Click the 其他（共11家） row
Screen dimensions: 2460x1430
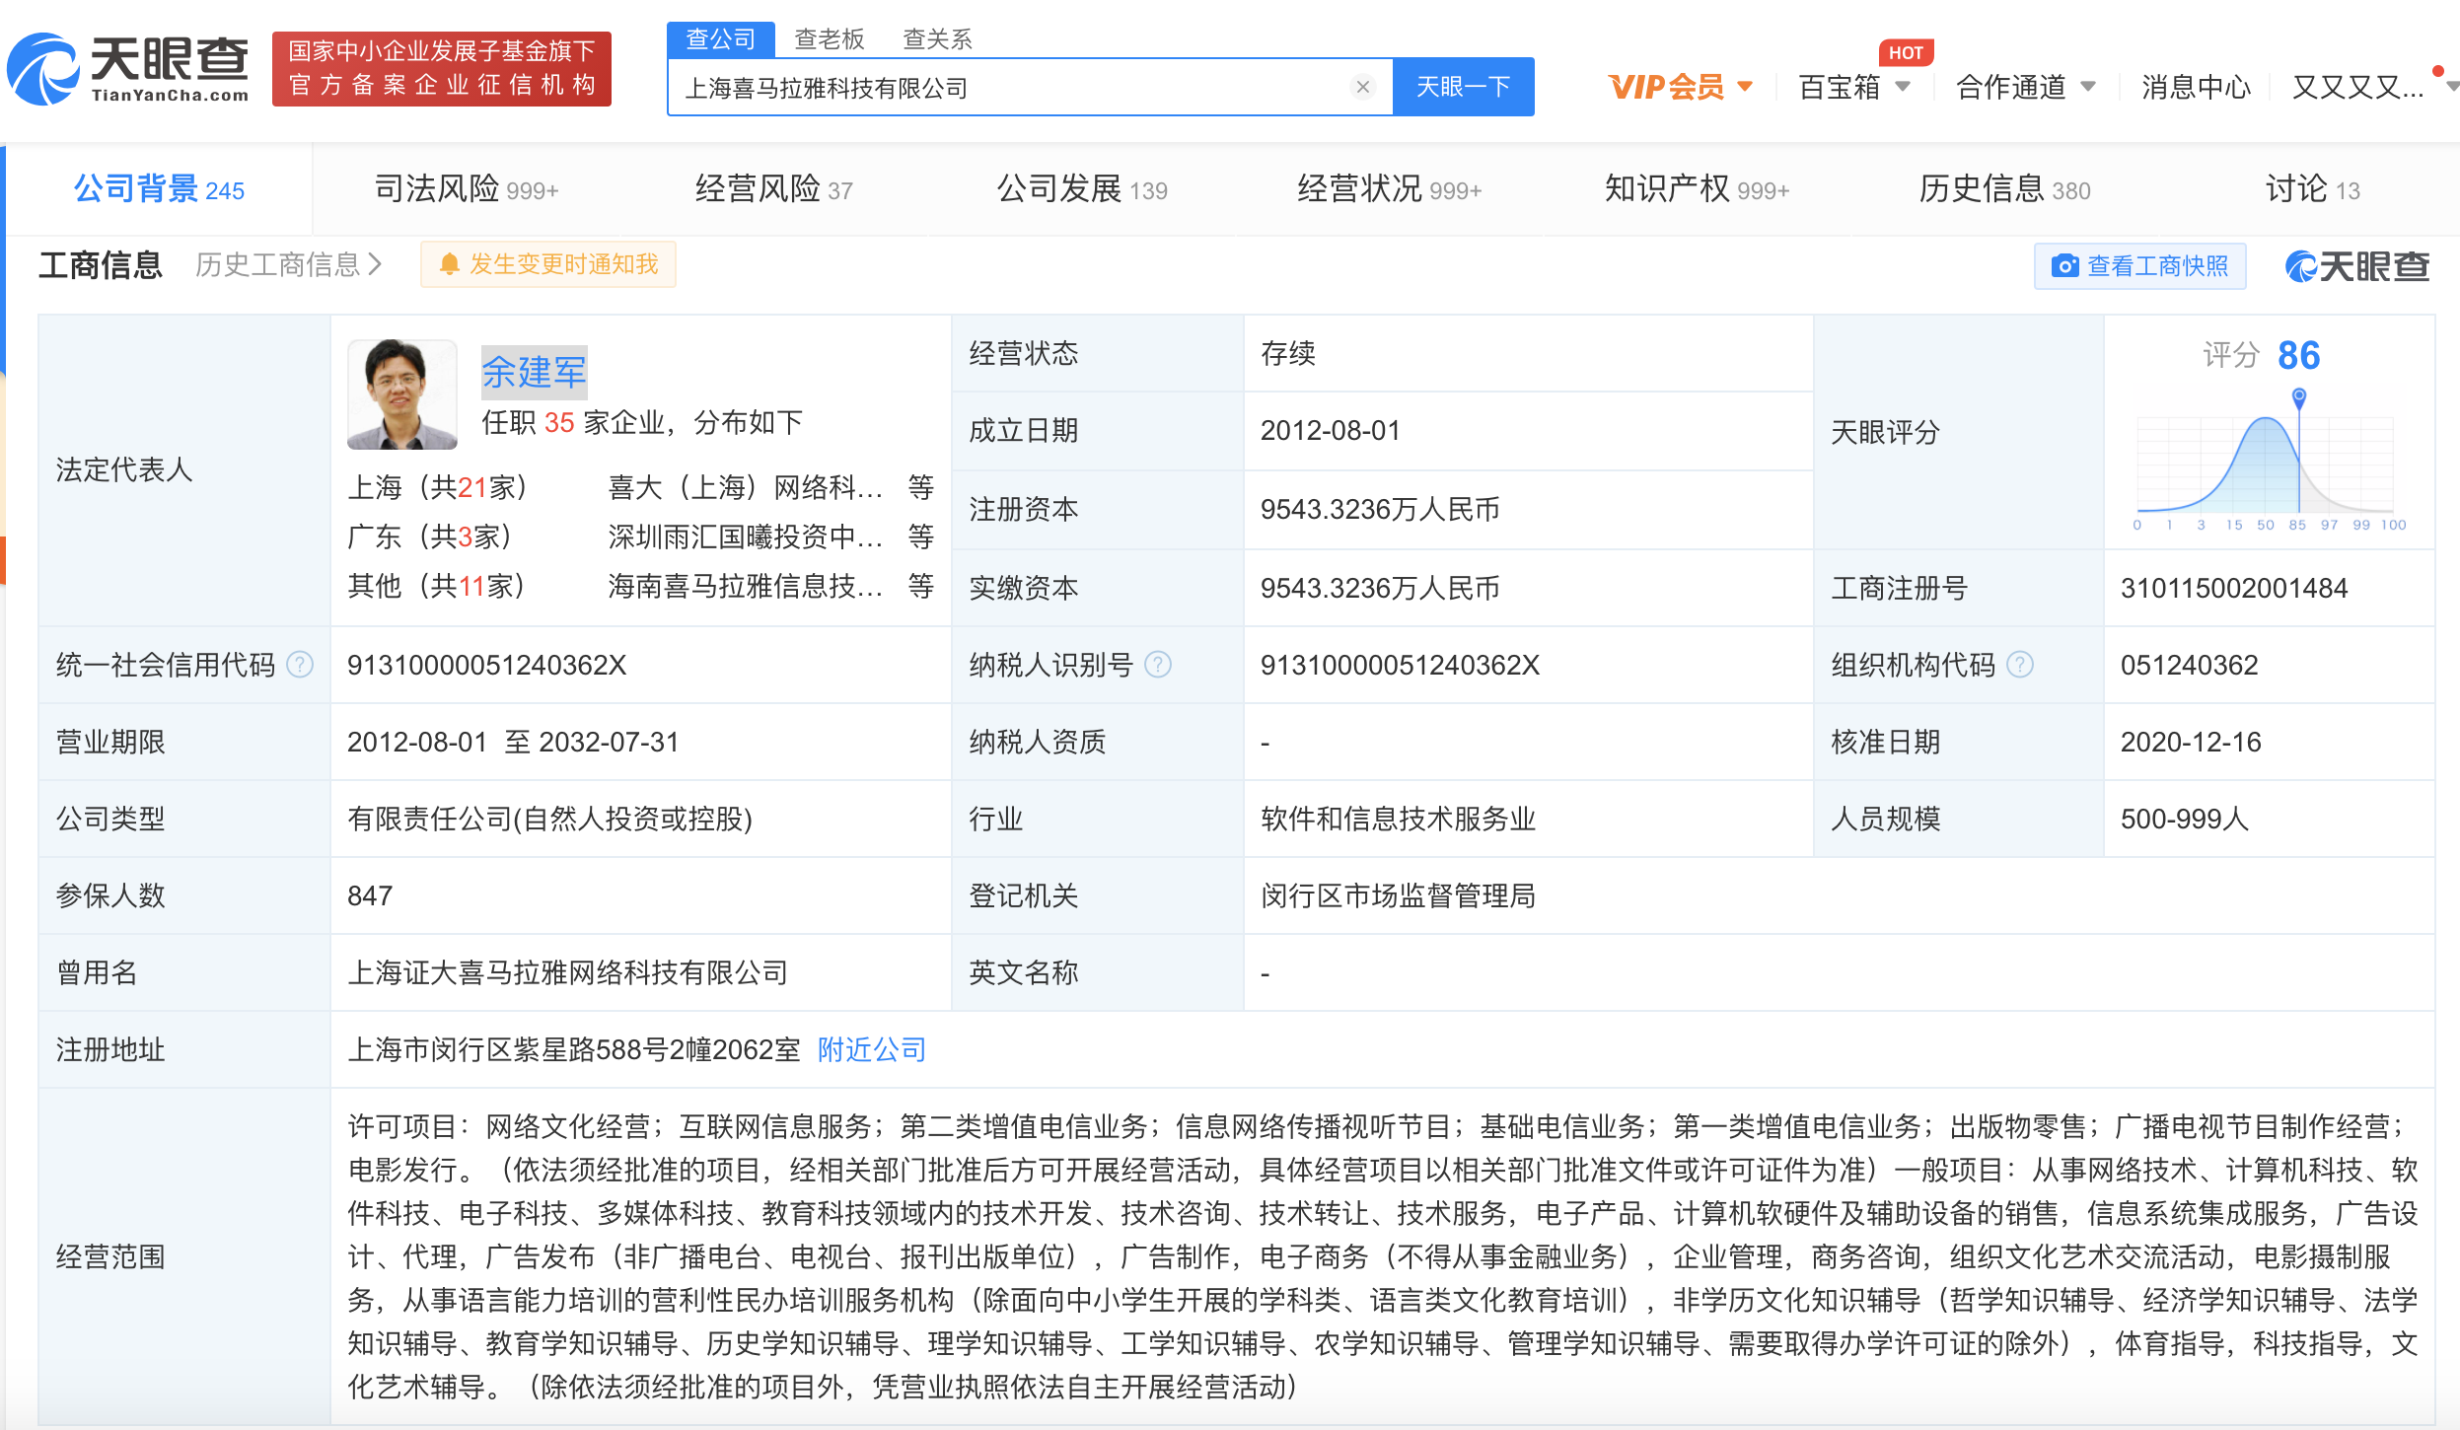click(437, 586)
